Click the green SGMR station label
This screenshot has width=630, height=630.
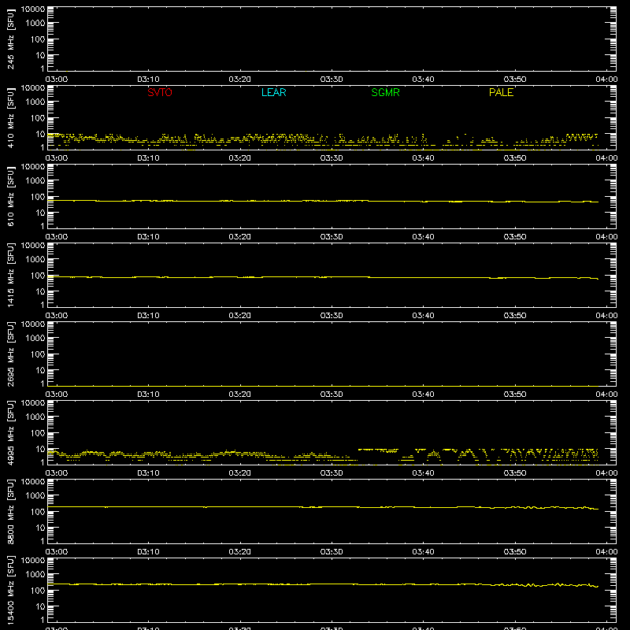[385, 92]
